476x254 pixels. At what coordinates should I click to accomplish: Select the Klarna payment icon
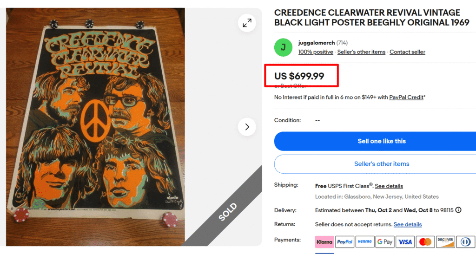coord(324,242)
